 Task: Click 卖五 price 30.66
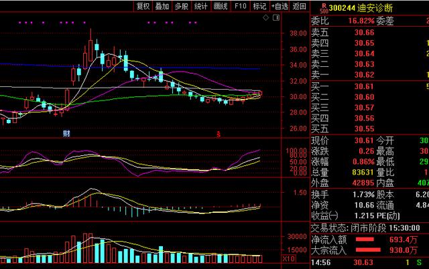(x=364, y=33)
